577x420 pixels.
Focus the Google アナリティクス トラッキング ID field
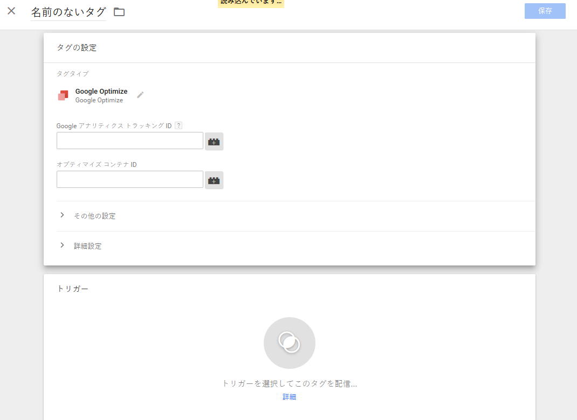[x=130, y=141]
